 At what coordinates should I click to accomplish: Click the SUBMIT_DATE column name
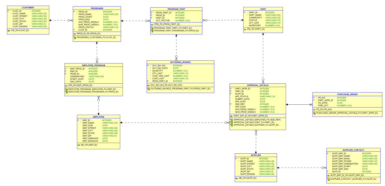pyautogui.click(x=242, y=99)
